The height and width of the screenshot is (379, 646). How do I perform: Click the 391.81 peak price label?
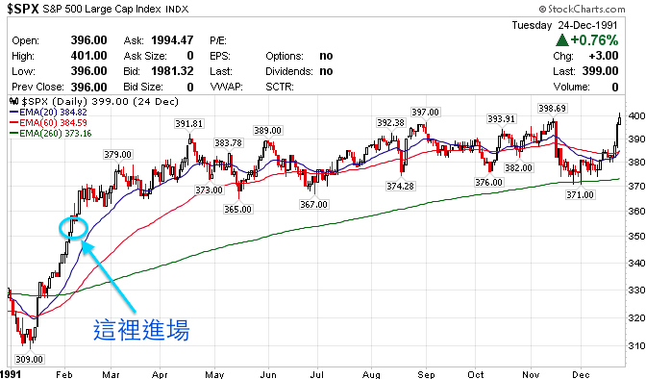(188, 124)
